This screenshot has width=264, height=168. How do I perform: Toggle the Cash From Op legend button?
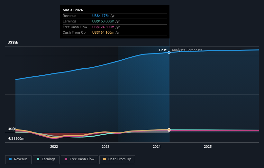point(117,159)
